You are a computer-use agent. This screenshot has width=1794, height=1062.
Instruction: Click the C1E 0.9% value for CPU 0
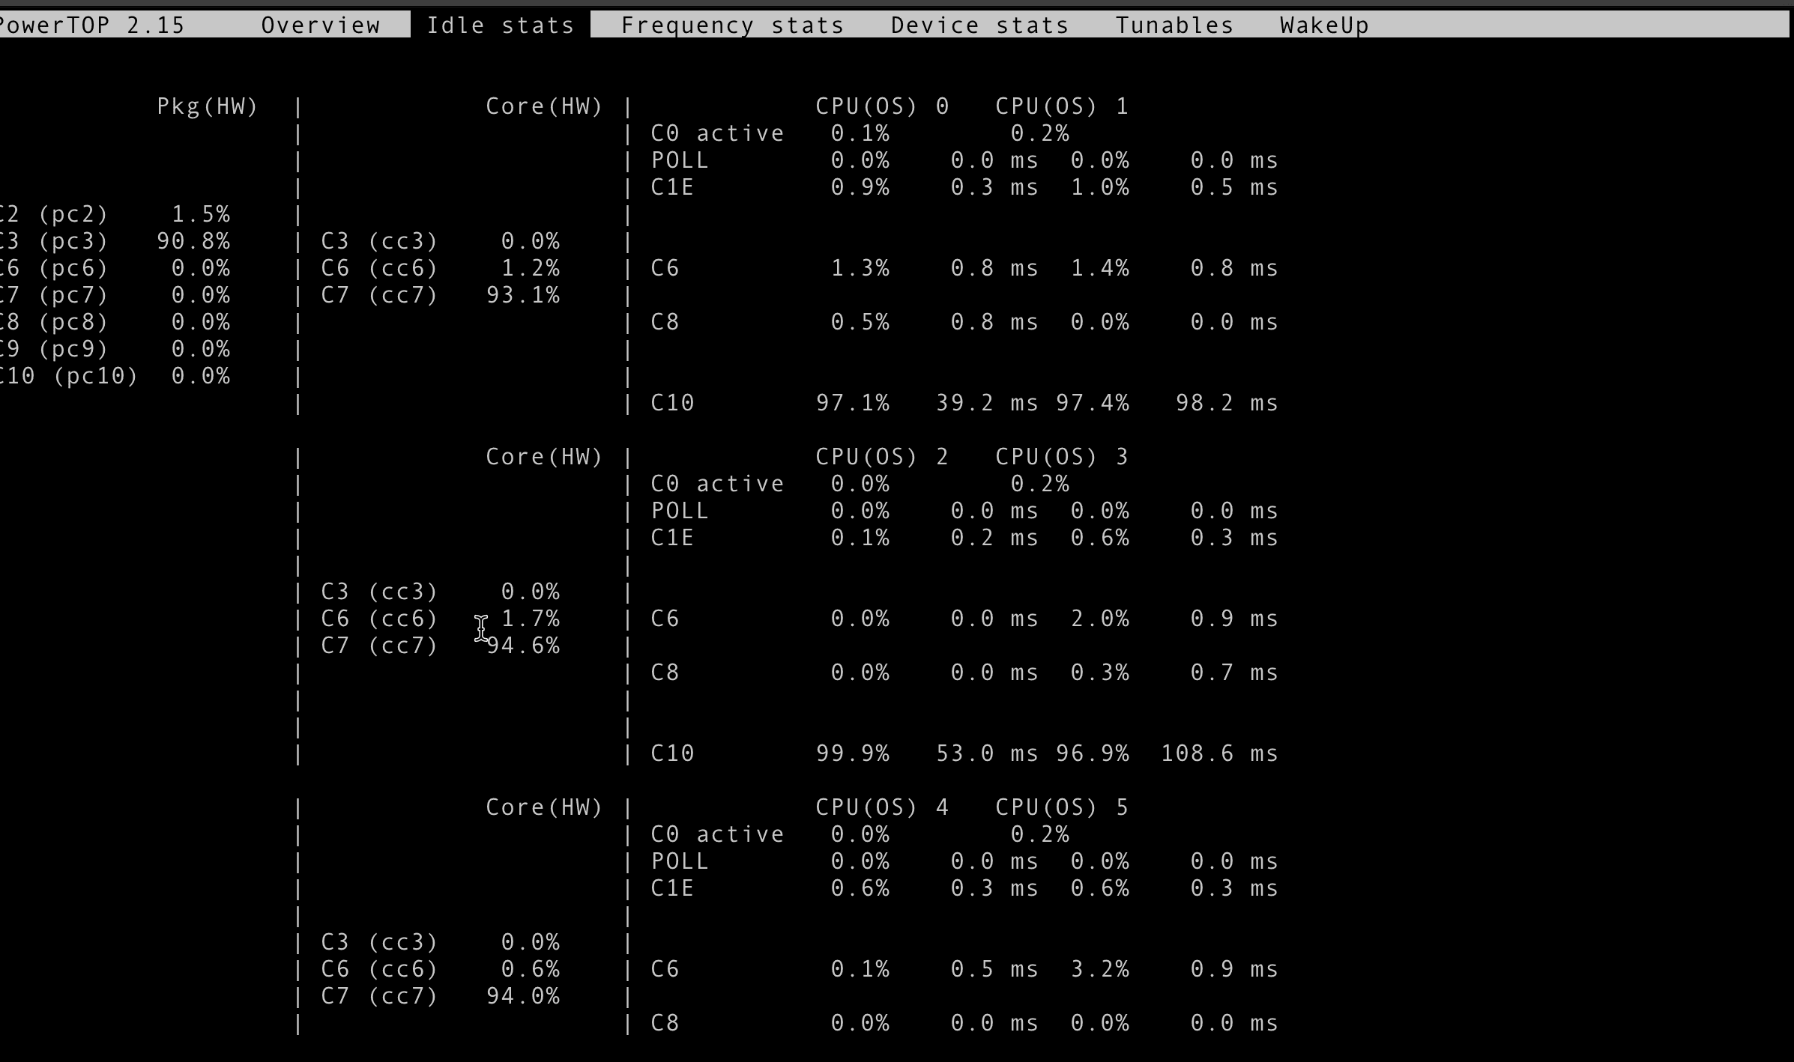pos(860,187)
